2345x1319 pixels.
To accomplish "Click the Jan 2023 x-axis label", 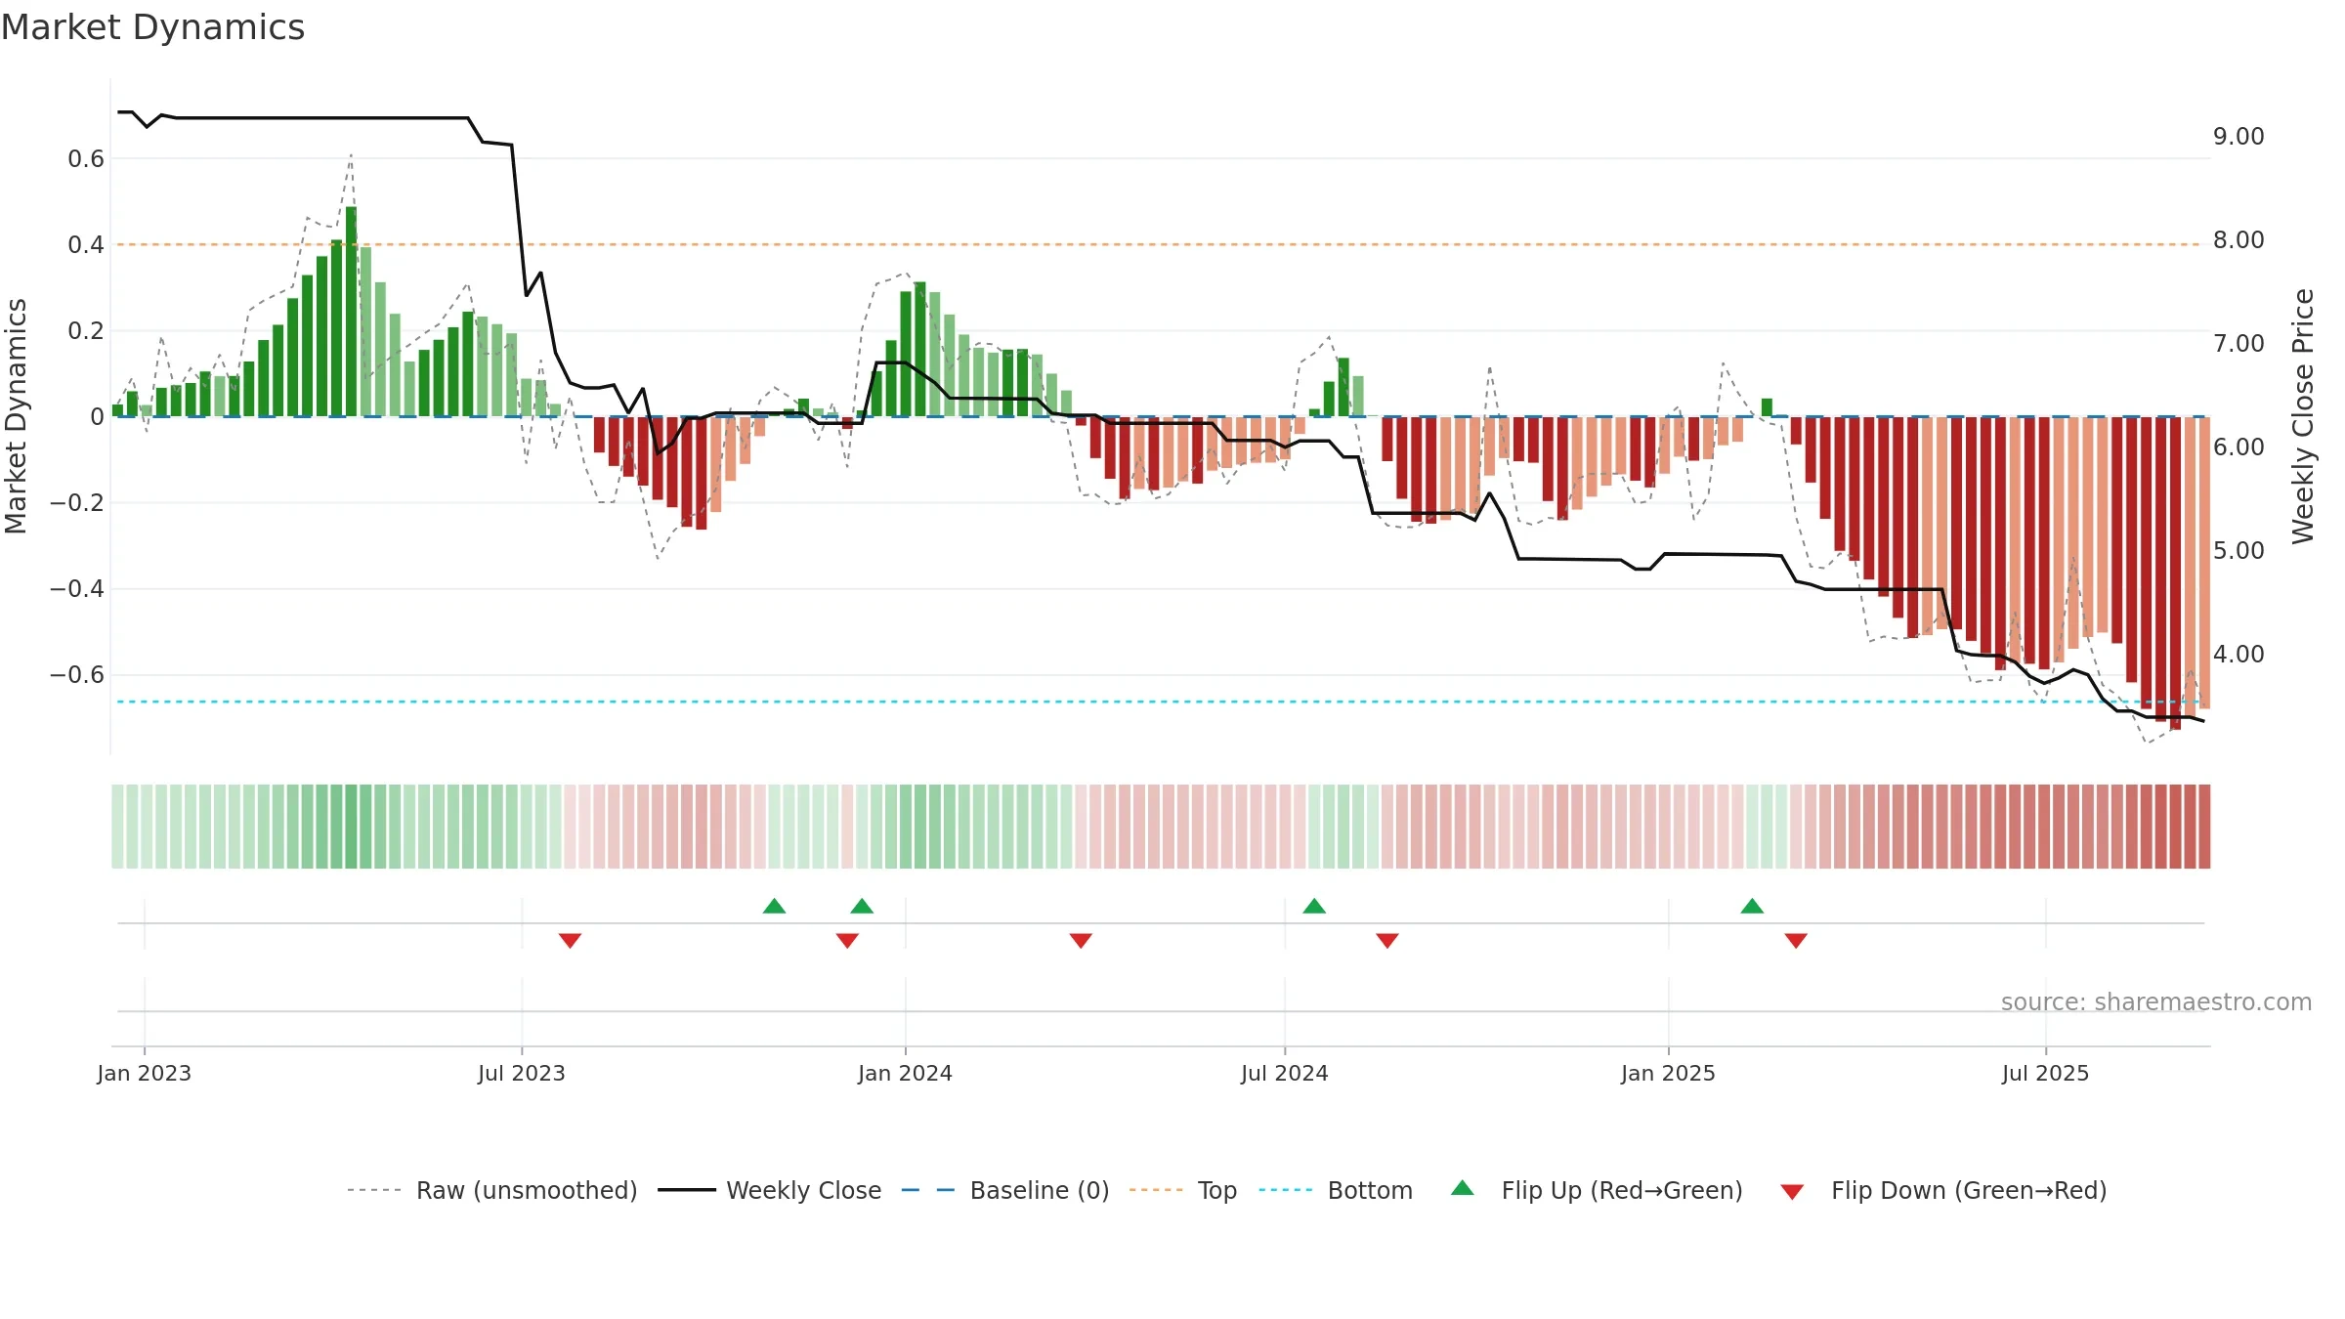I will click(145, 1073).
